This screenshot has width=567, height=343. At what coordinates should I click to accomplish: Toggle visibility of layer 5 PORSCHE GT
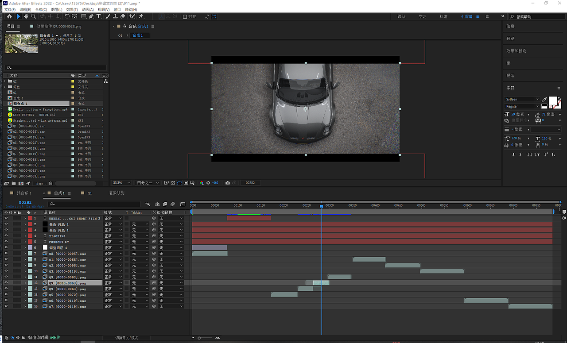[x=6, y=242]
